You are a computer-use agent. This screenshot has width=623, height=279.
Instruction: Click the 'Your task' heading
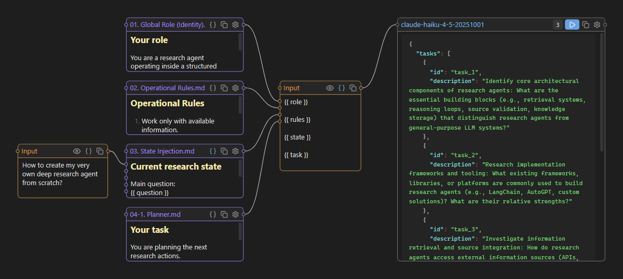pyautogui.click(x=150, y=230)
